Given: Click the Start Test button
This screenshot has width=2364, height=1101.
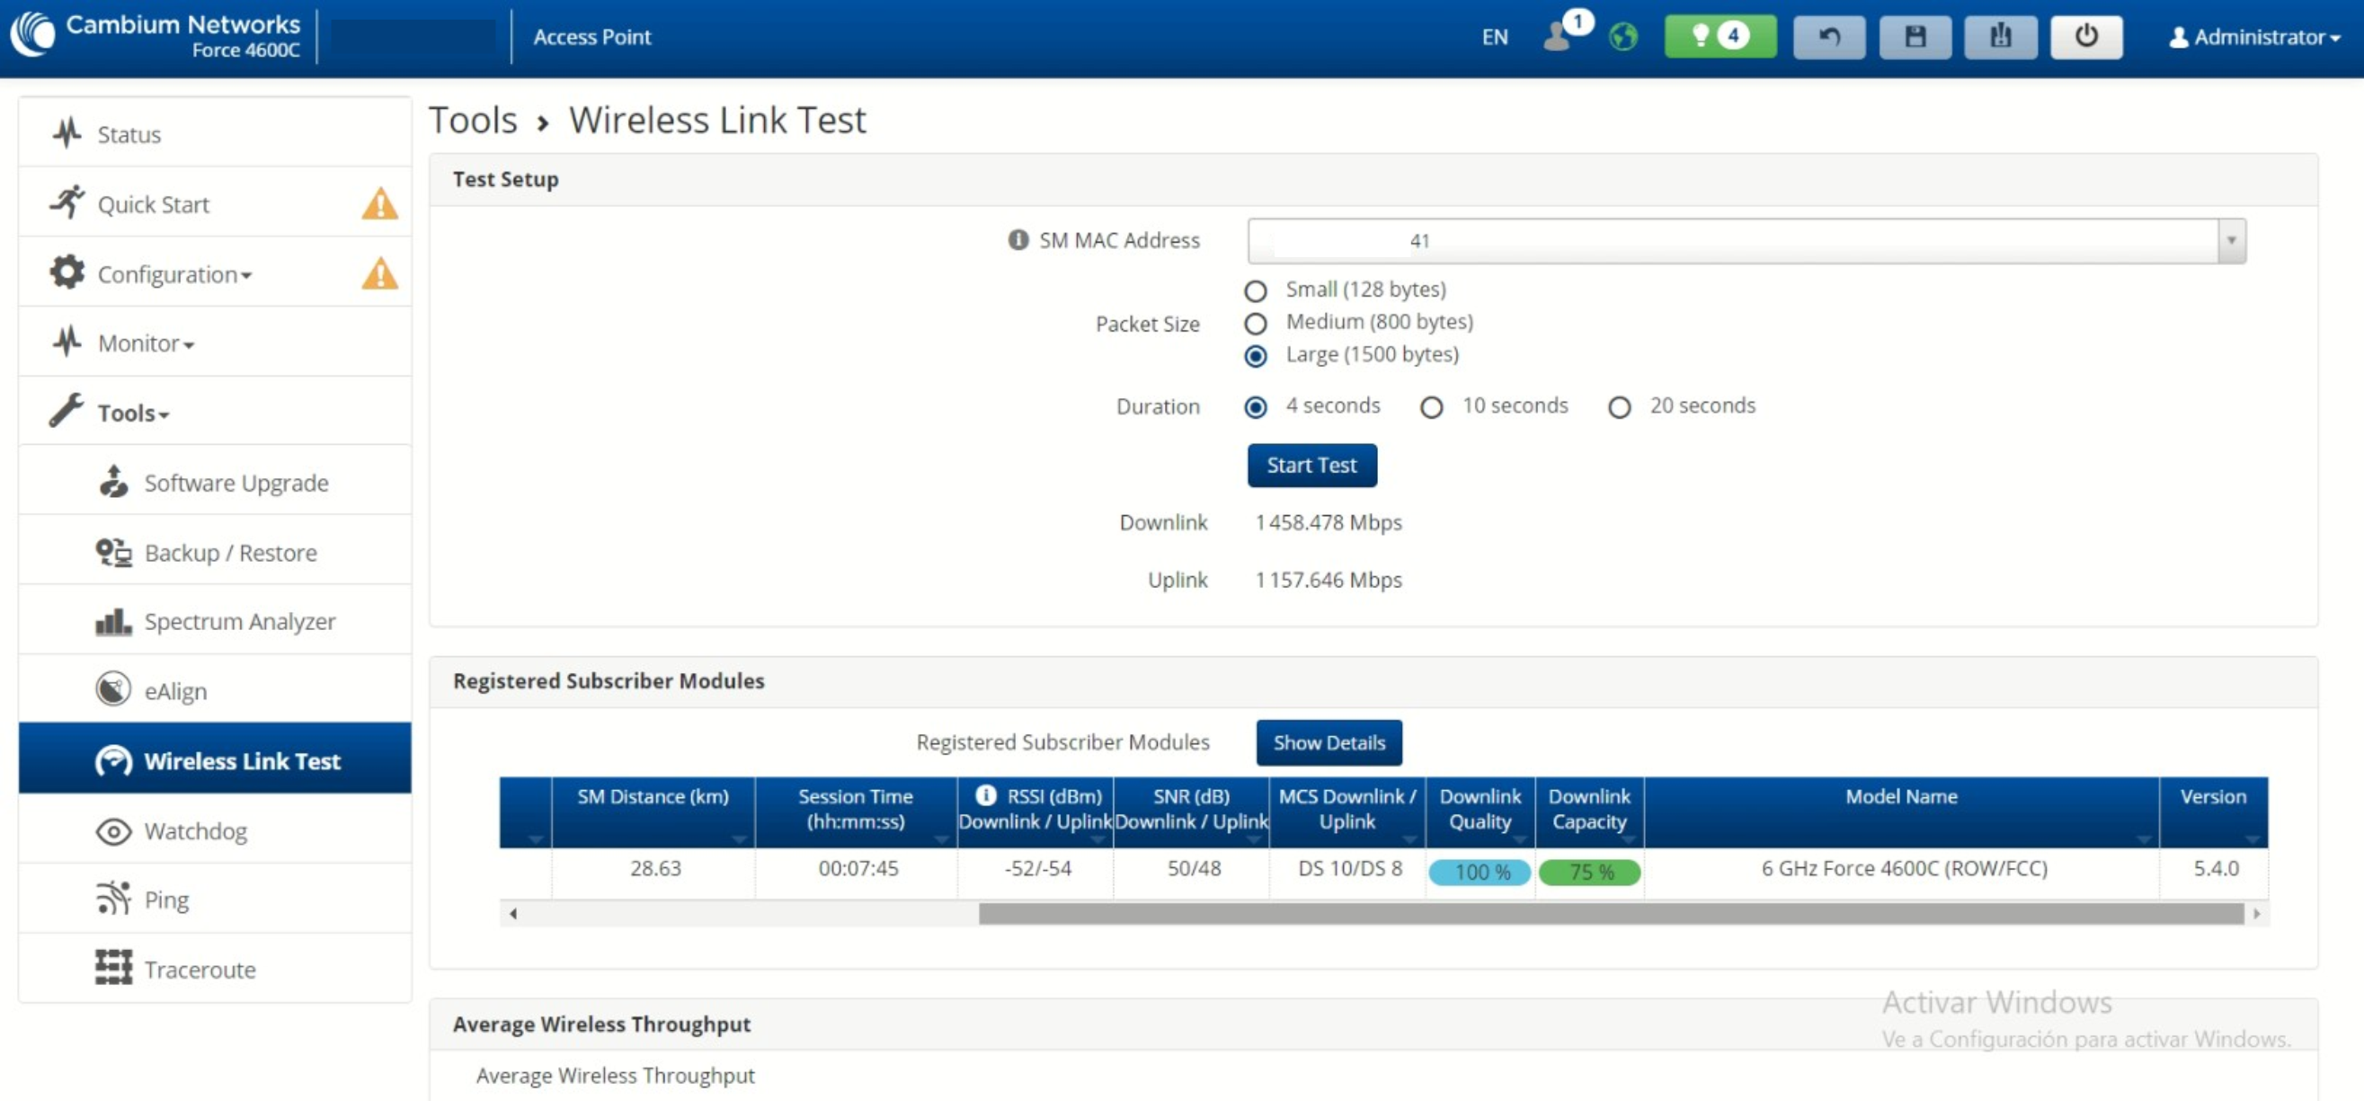Looking at the screenshot, I should (1311, 466).
